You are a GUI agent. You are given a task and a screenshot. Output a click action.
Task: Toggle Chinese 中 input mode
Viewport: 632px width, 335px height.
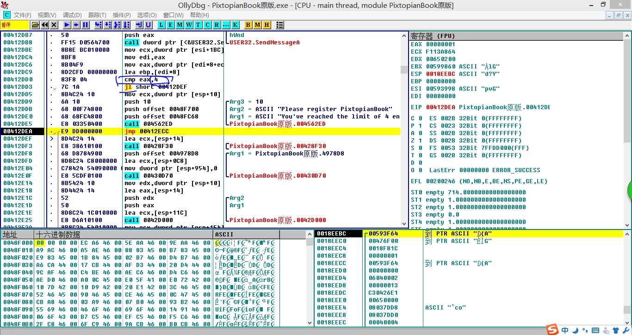pyautogui.click(x=565, y=330)
